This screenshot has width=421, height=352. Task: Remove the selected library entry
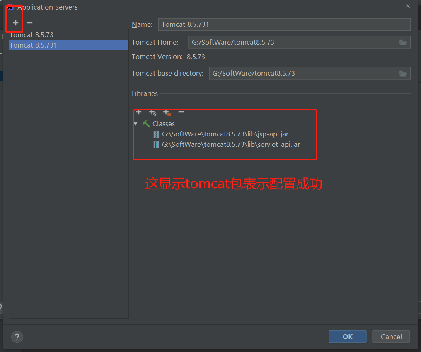pos(181,112)
